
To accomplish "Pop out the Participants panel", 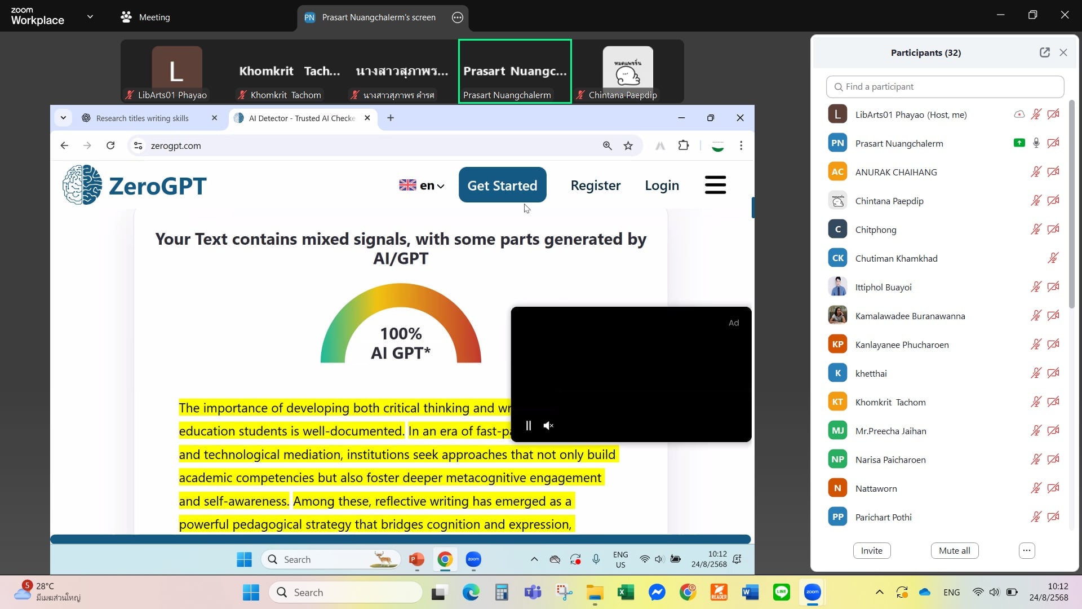I will click(x=1044, y=52).
